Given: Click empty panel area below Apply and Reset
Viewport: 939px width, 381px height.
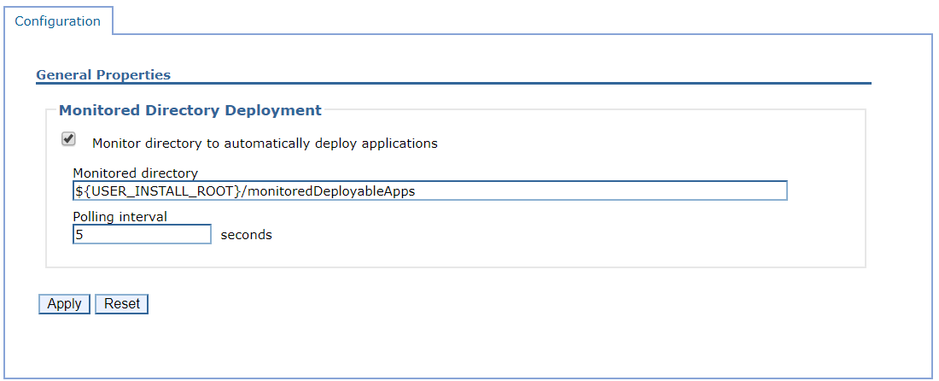Looking at the screenshot, I should tap(419, 348).
